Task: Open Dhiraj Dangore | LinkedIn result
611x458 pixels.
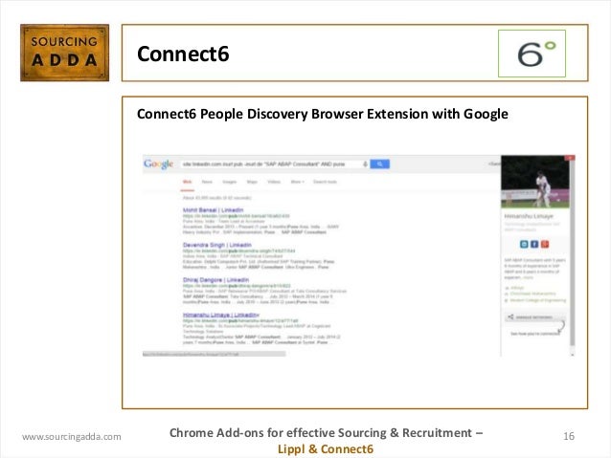Action: [x=215, y=280]
